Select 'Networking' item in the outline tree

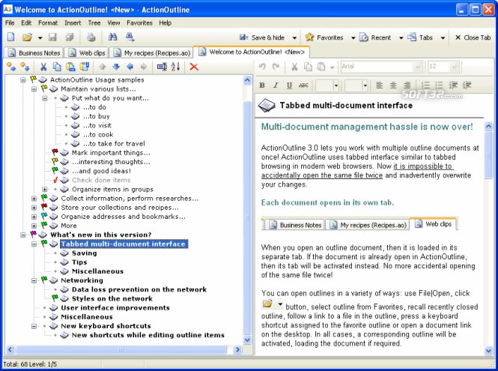coord(82,280)
